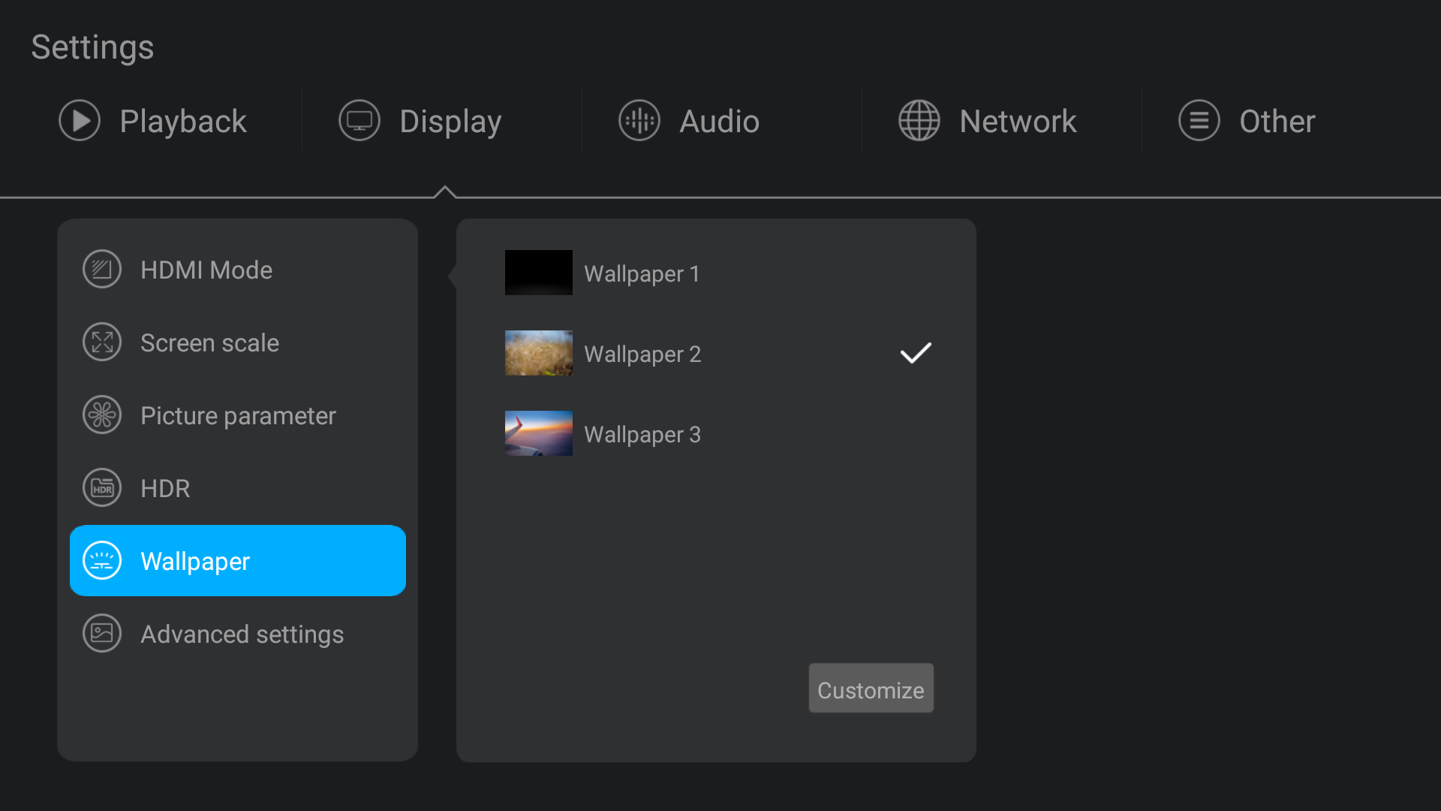Select Wallpaper 2 as background

click(642, 352)
